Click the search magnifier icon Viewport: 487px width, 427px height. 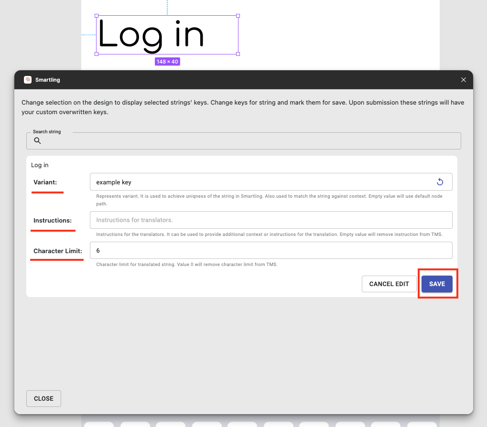pyautogui.click(x=37, y=140)
